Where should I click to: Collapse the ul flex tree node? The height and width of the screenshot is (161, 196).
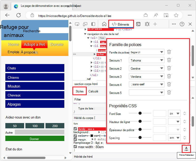point(88,38)
